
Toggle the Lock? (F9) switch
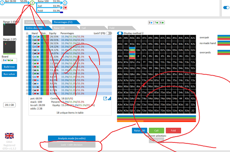point(109,33)
